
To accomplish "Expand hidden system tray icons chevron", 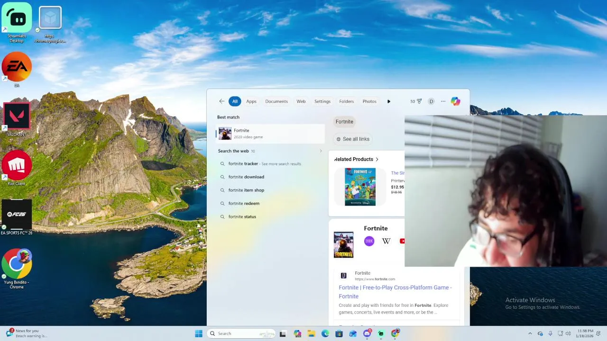I will coord(530,333).
